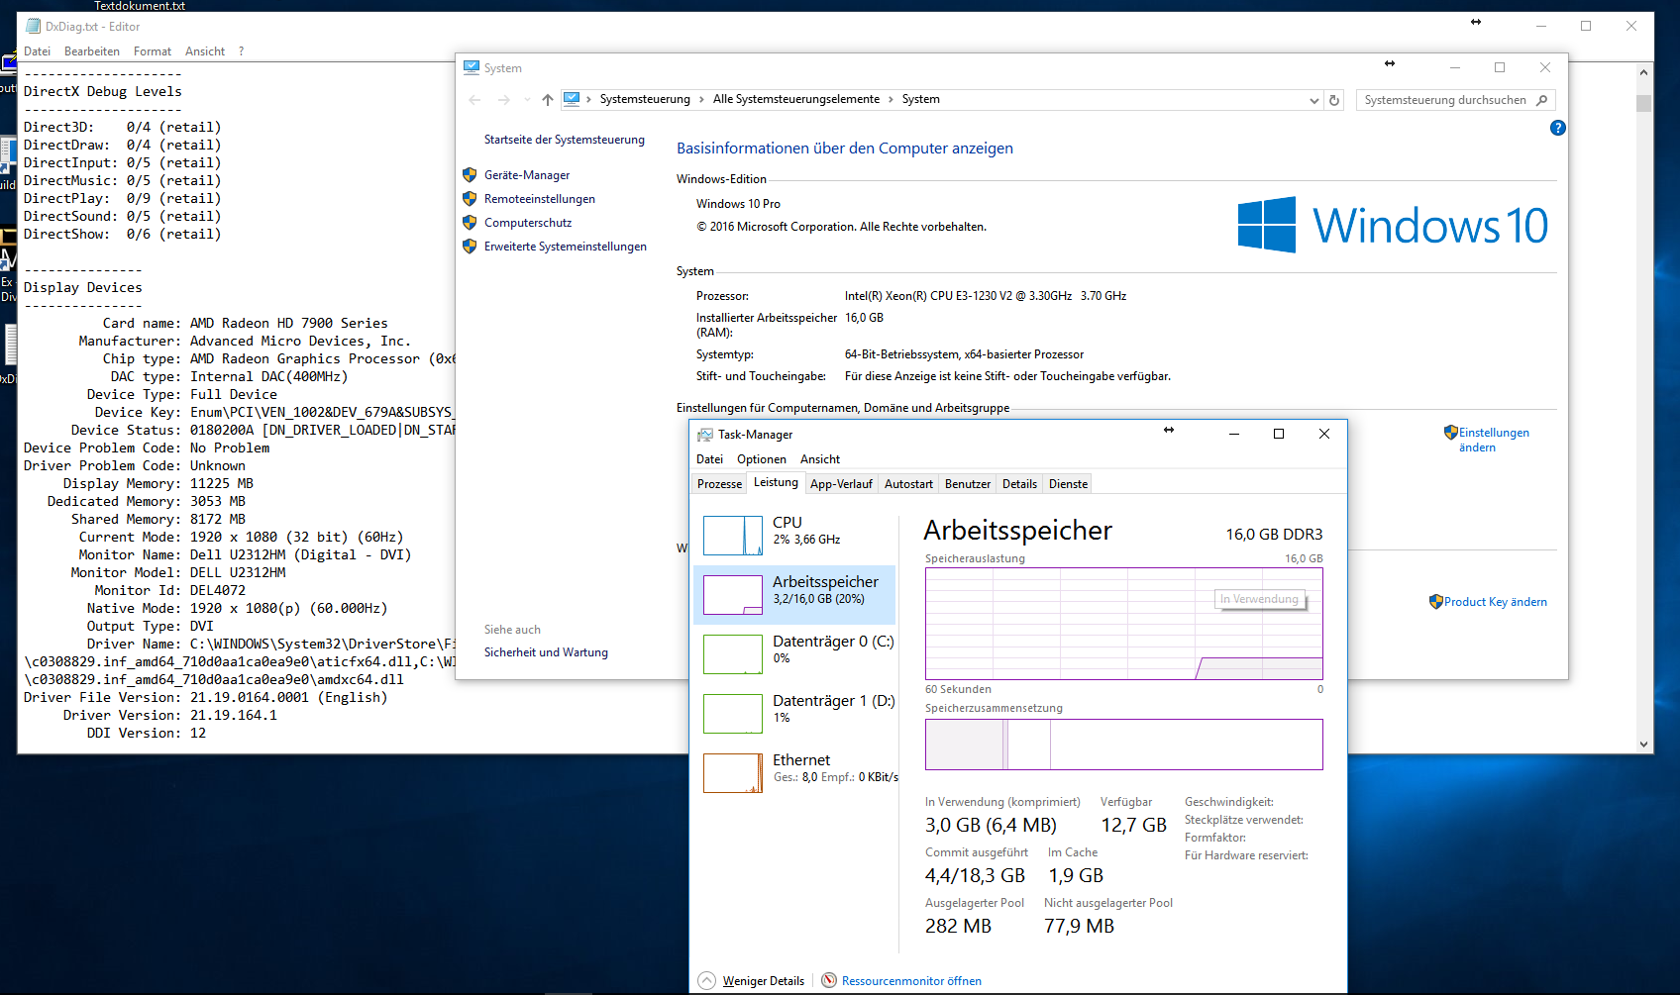
Task: Click the Editor vertical scrollbar thumb
Action: pos(1644,104)
